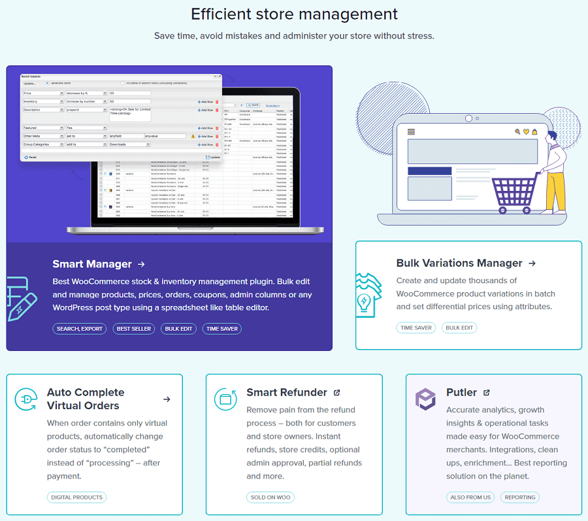The width and height of the screenshot is (588, 521).
Task: Click the Smart Refunder box icon
Action: (x=225, y=399)
